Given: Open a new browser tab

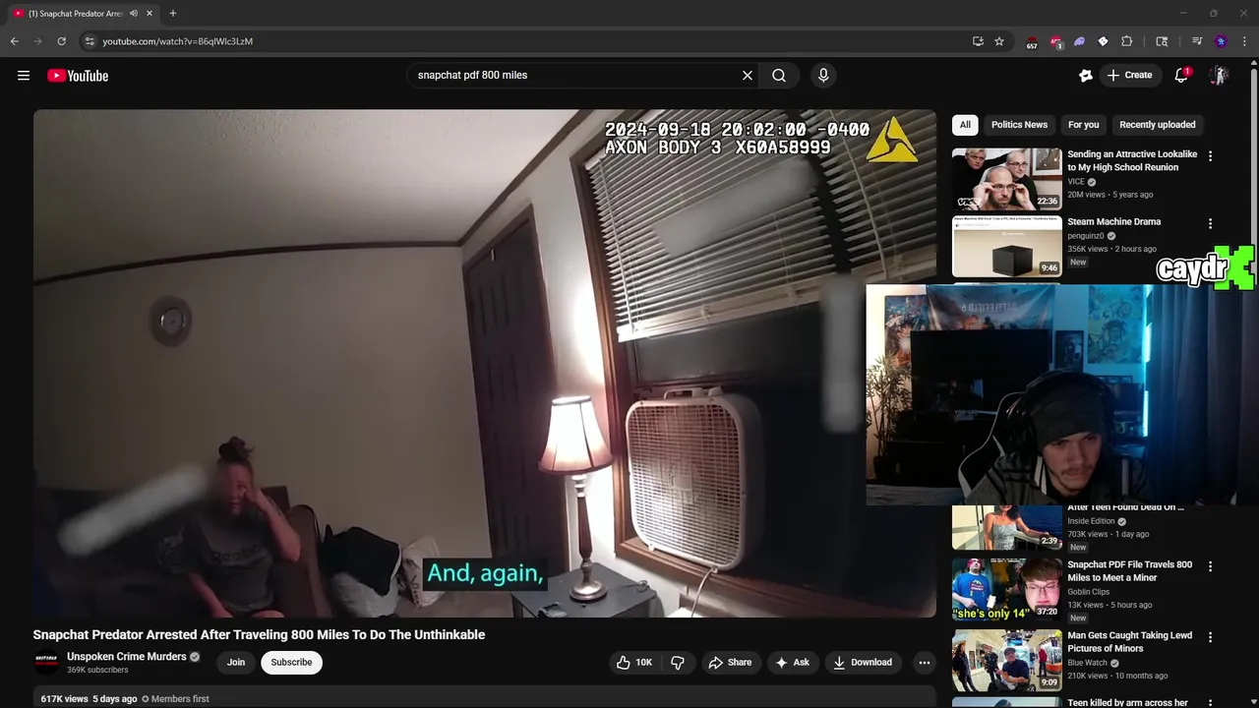Looking at the screenshot, I should [x=173, y=14].
